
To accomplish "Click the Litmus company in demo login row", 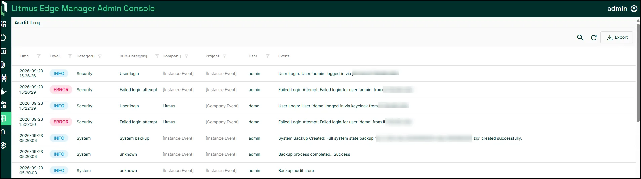I will [169, 106].
